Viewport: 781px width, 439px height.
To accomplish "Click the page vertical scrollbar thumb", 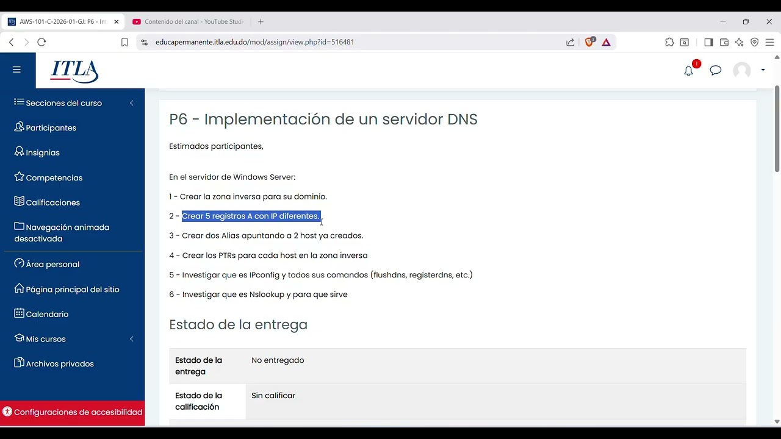I will (x=777, y=128).
